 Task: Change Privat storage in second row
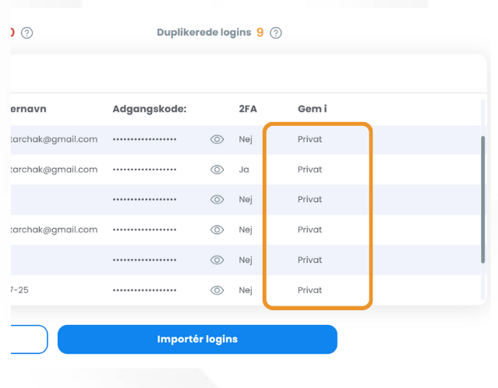(x=309, y=170)
